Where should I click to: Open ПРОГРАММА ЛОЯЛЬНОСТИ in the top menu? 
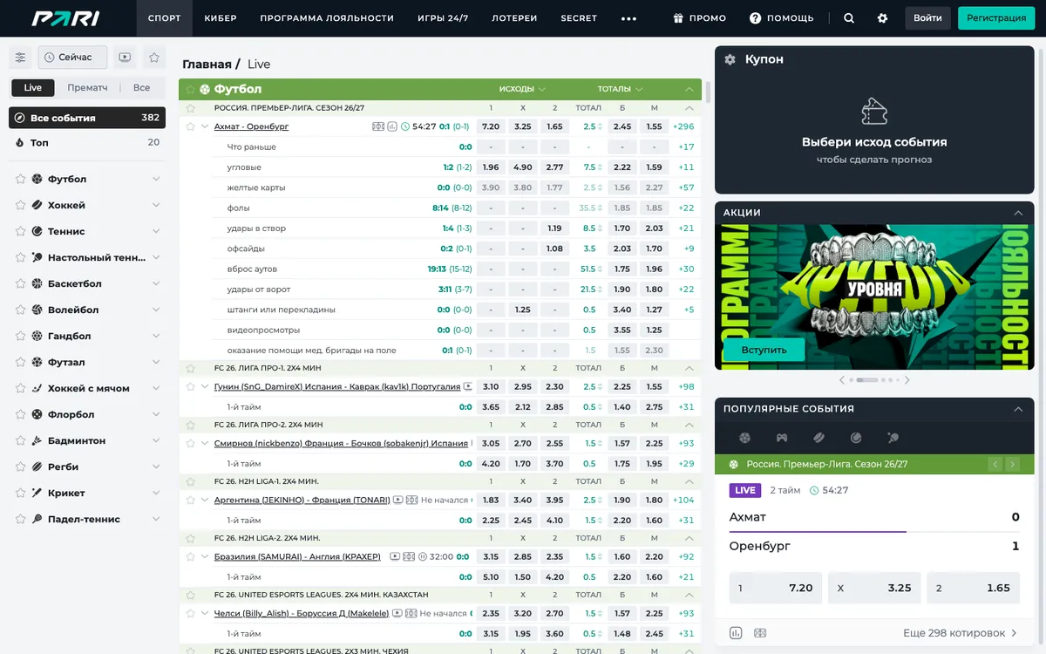(327, 18)
